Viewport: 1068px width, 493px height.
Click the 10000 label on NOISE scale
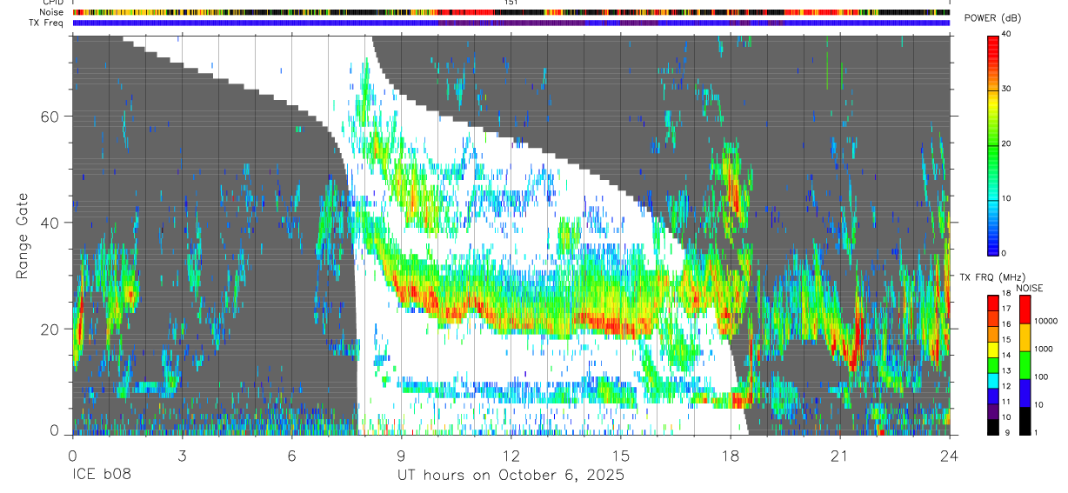(1045, 321)
